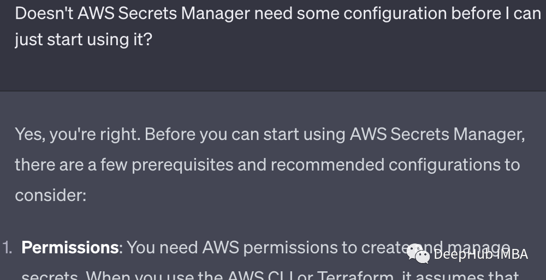
Task: Click the word 'consider:' in the reply
Action: coord(50,195)
